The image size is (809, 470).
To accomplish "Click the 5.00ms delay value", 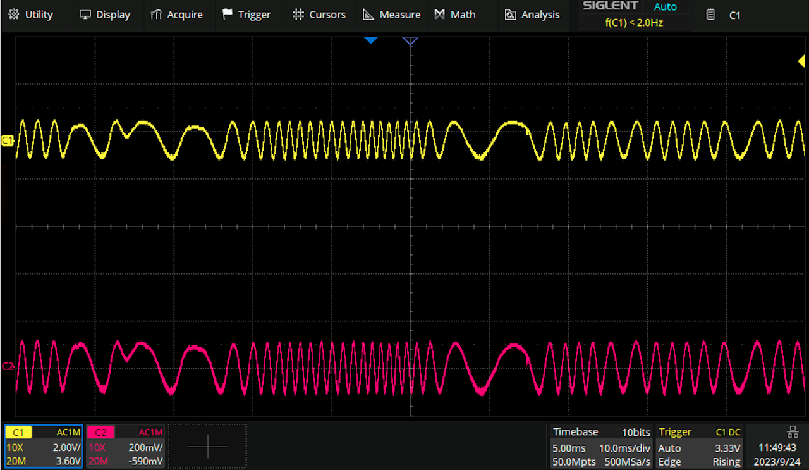I will [x=570, y=448].
